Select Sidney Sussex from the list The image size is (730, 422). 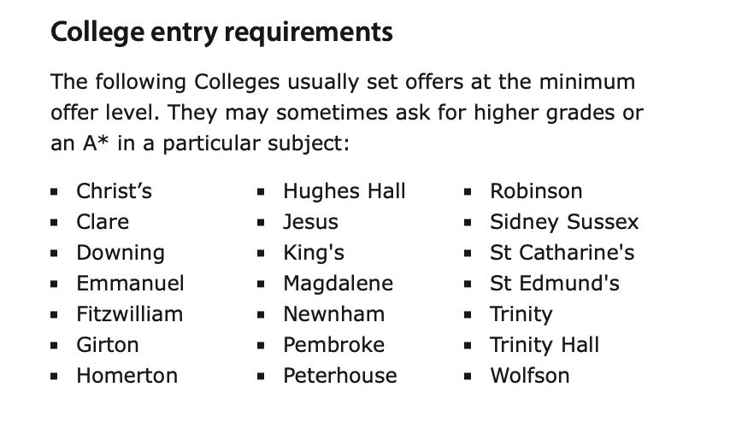pyautogui.click(x=564, y=222)
